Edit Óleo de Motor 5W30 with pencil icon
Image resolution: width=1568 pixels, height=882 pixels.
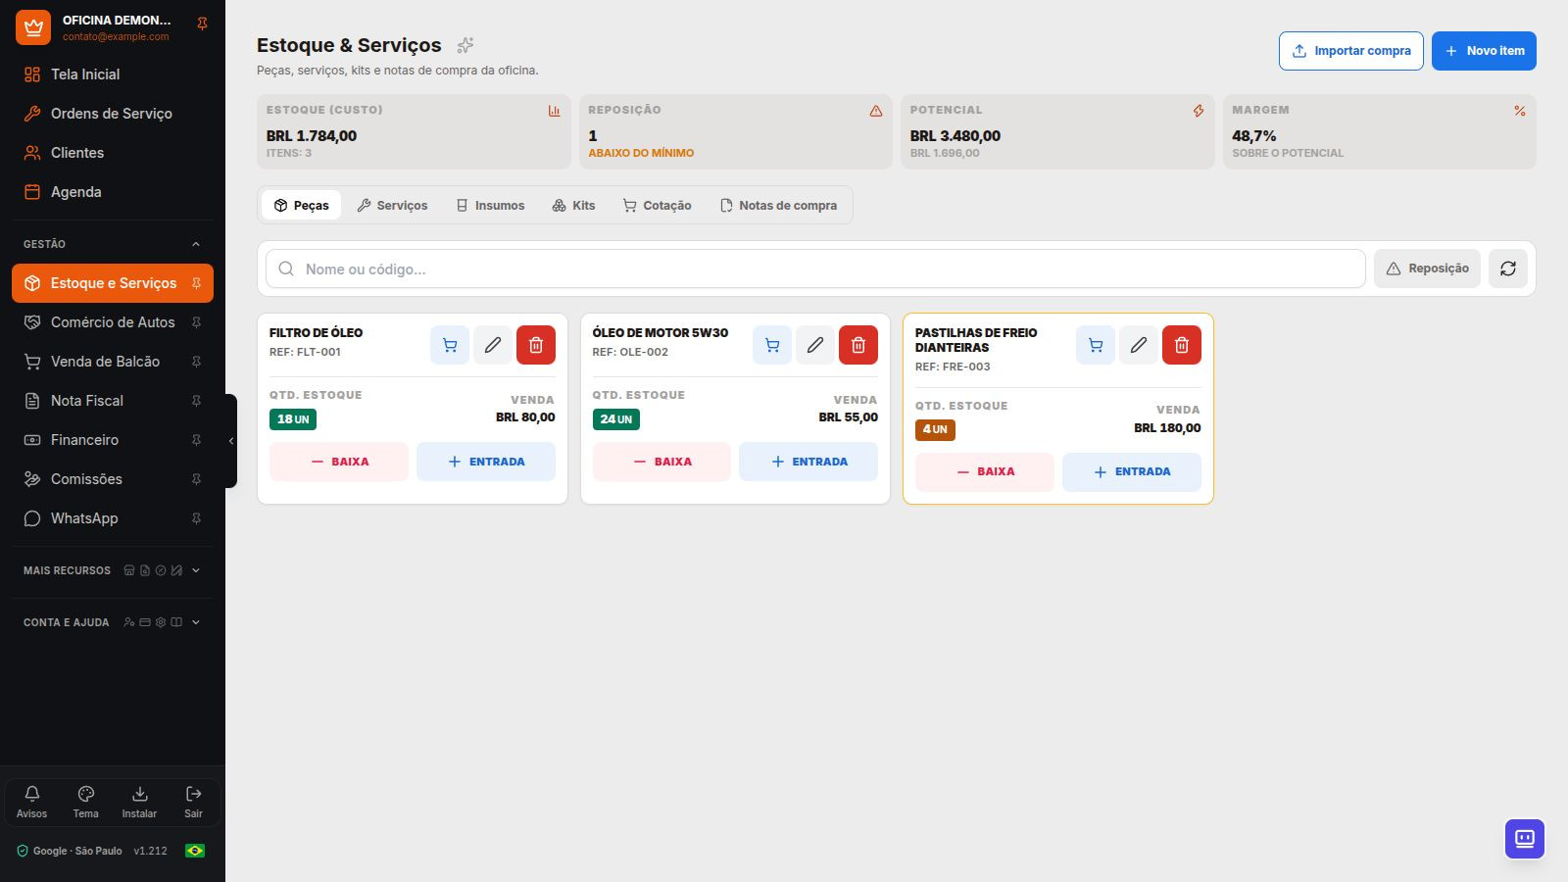point(815,345)
